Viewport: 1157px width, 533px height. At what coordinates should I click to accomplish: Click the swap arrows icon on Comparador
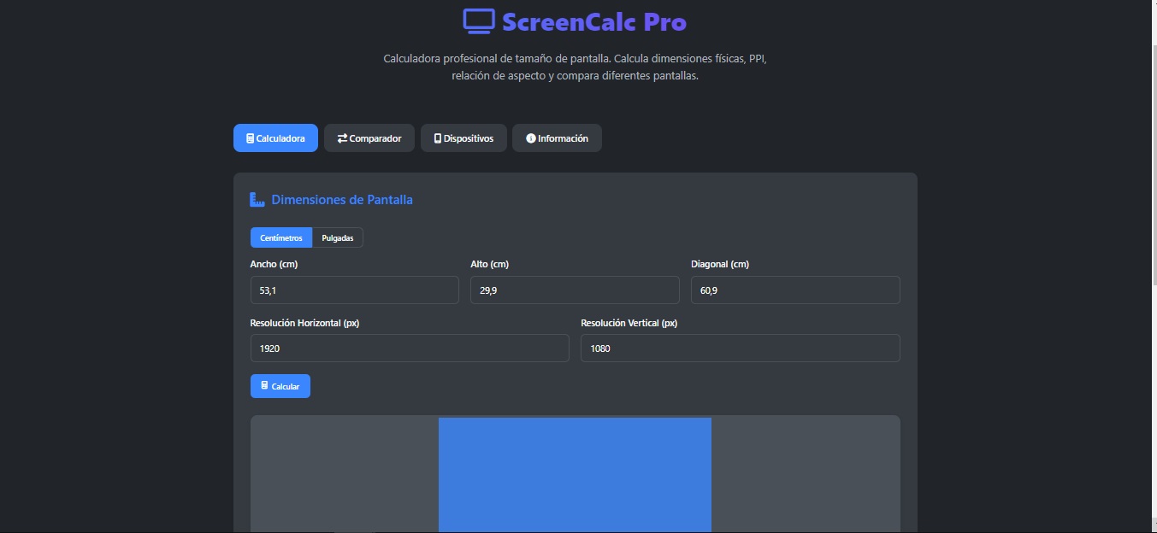click(342, 138)
